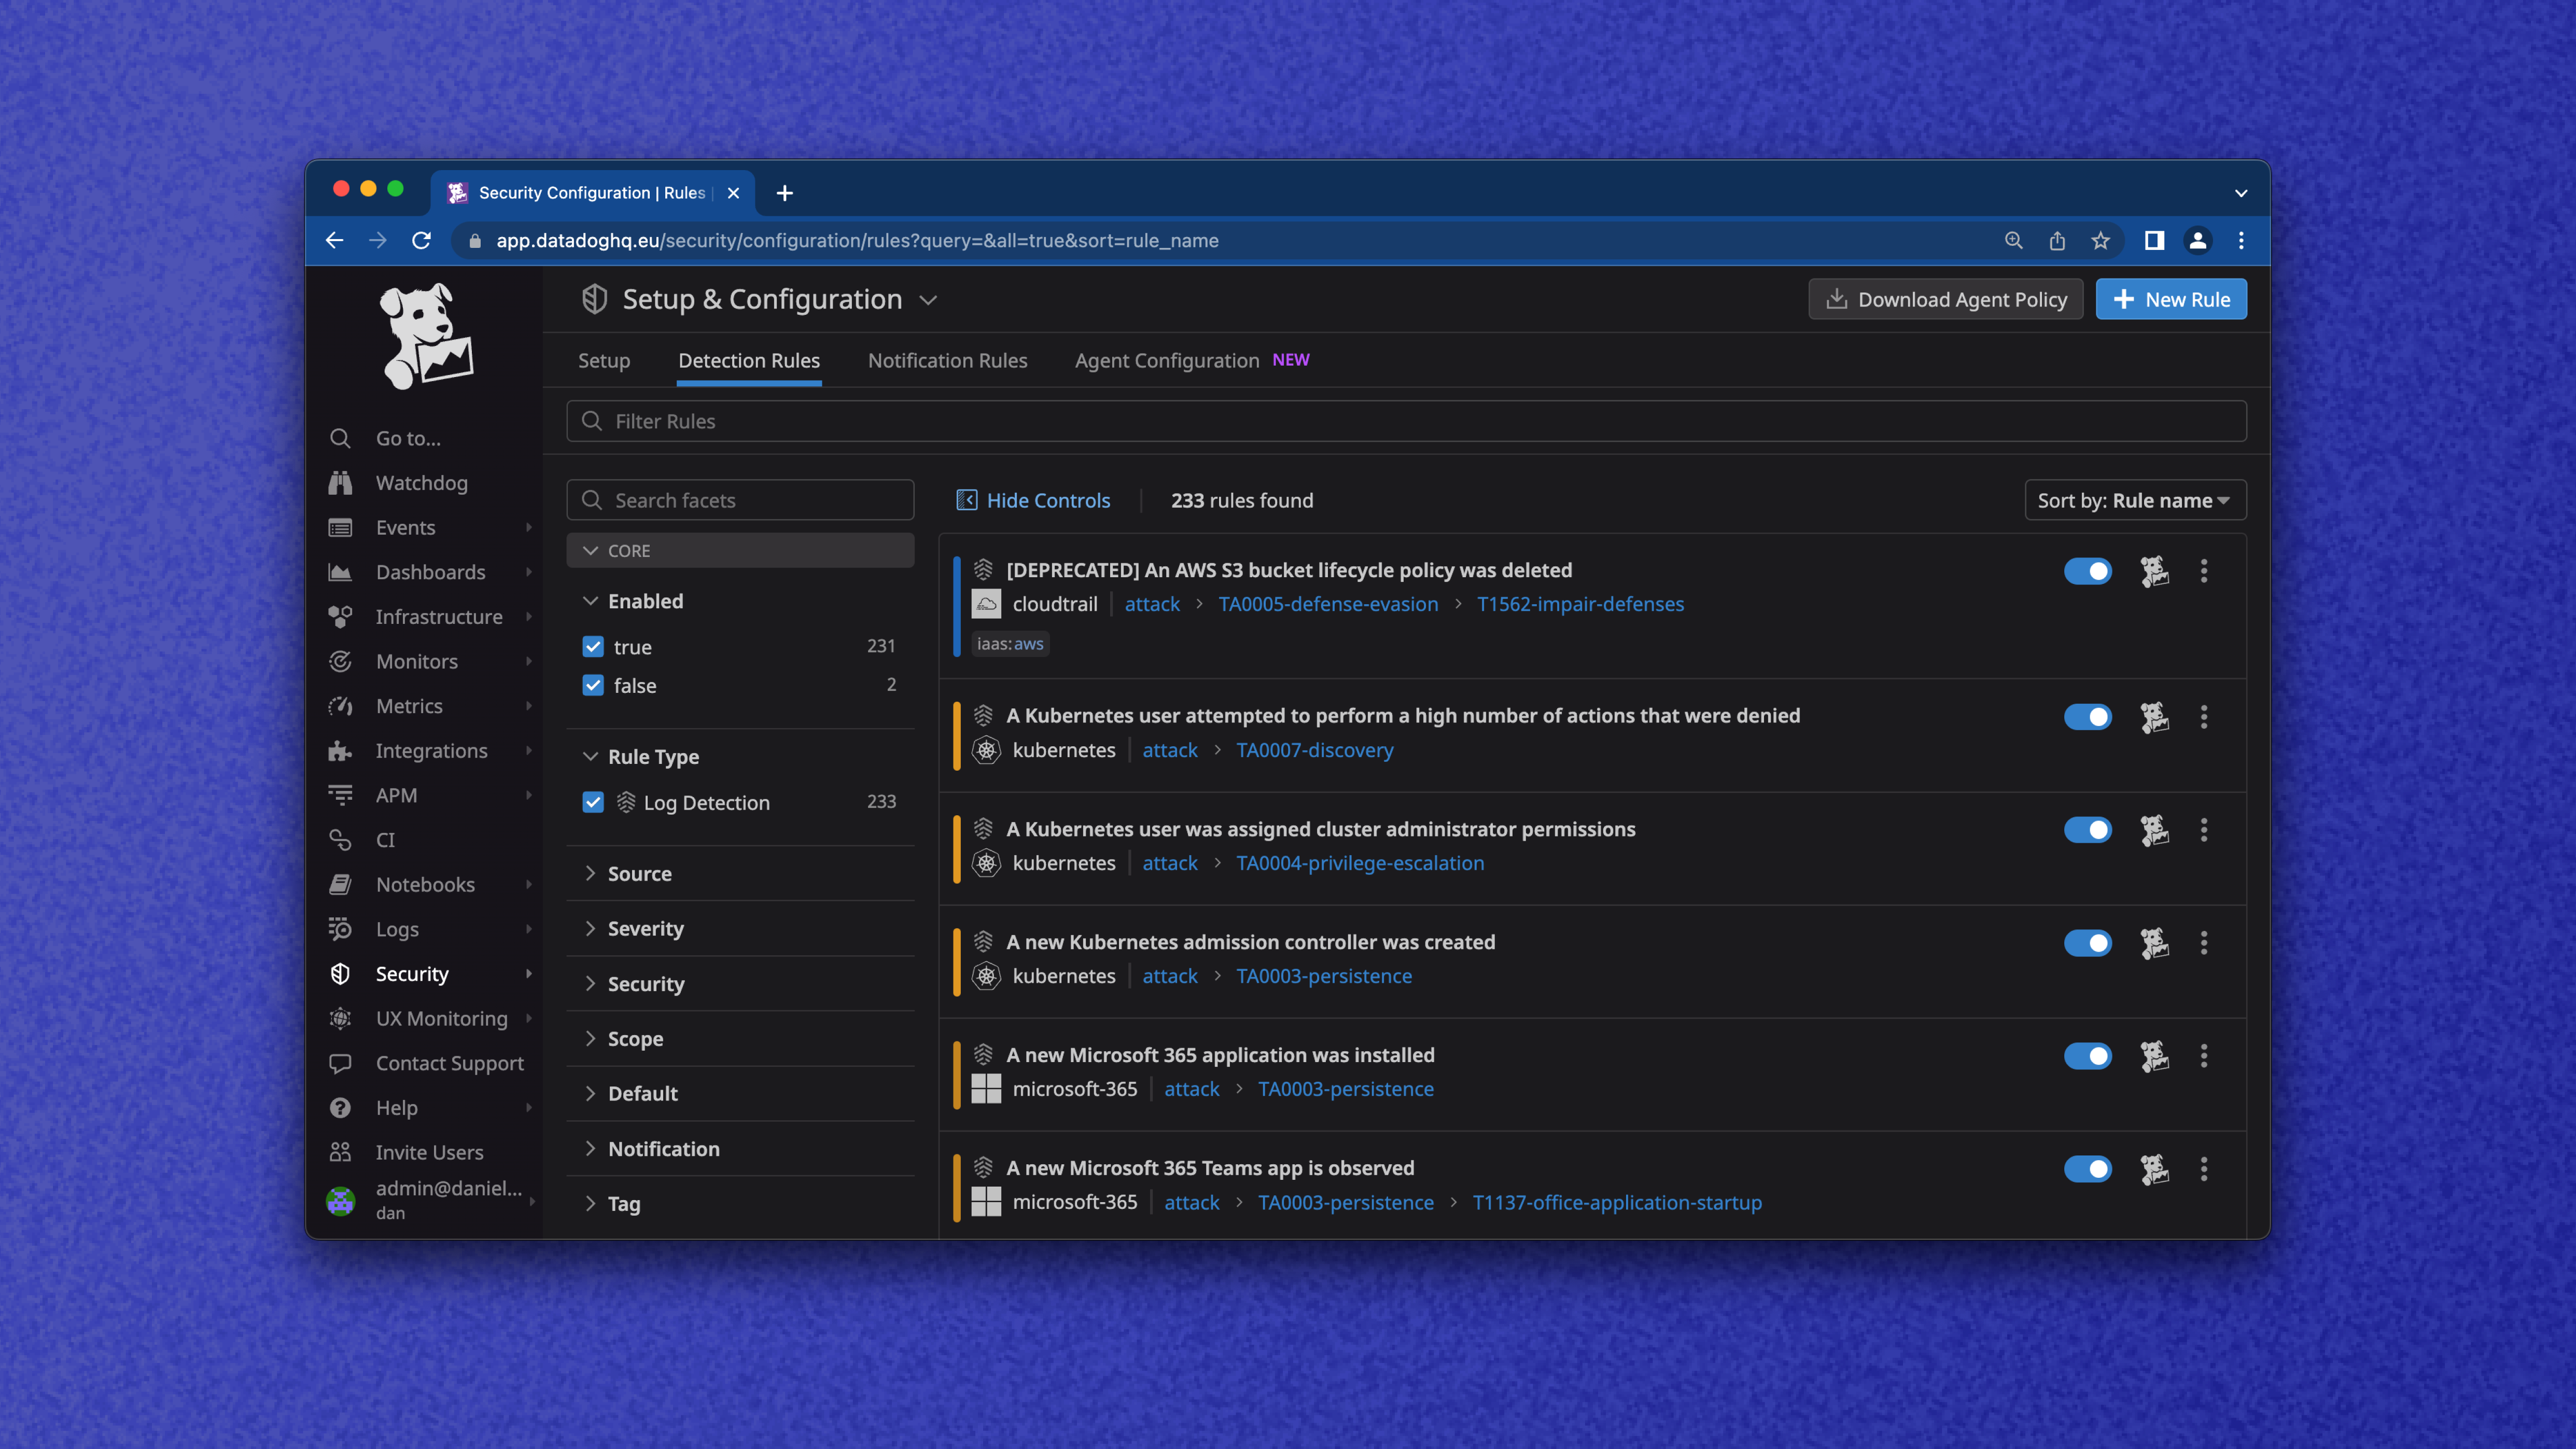Click the Filter Rules search field
Viewport: 2576px width, 1449px height.
pos(1406,421)
